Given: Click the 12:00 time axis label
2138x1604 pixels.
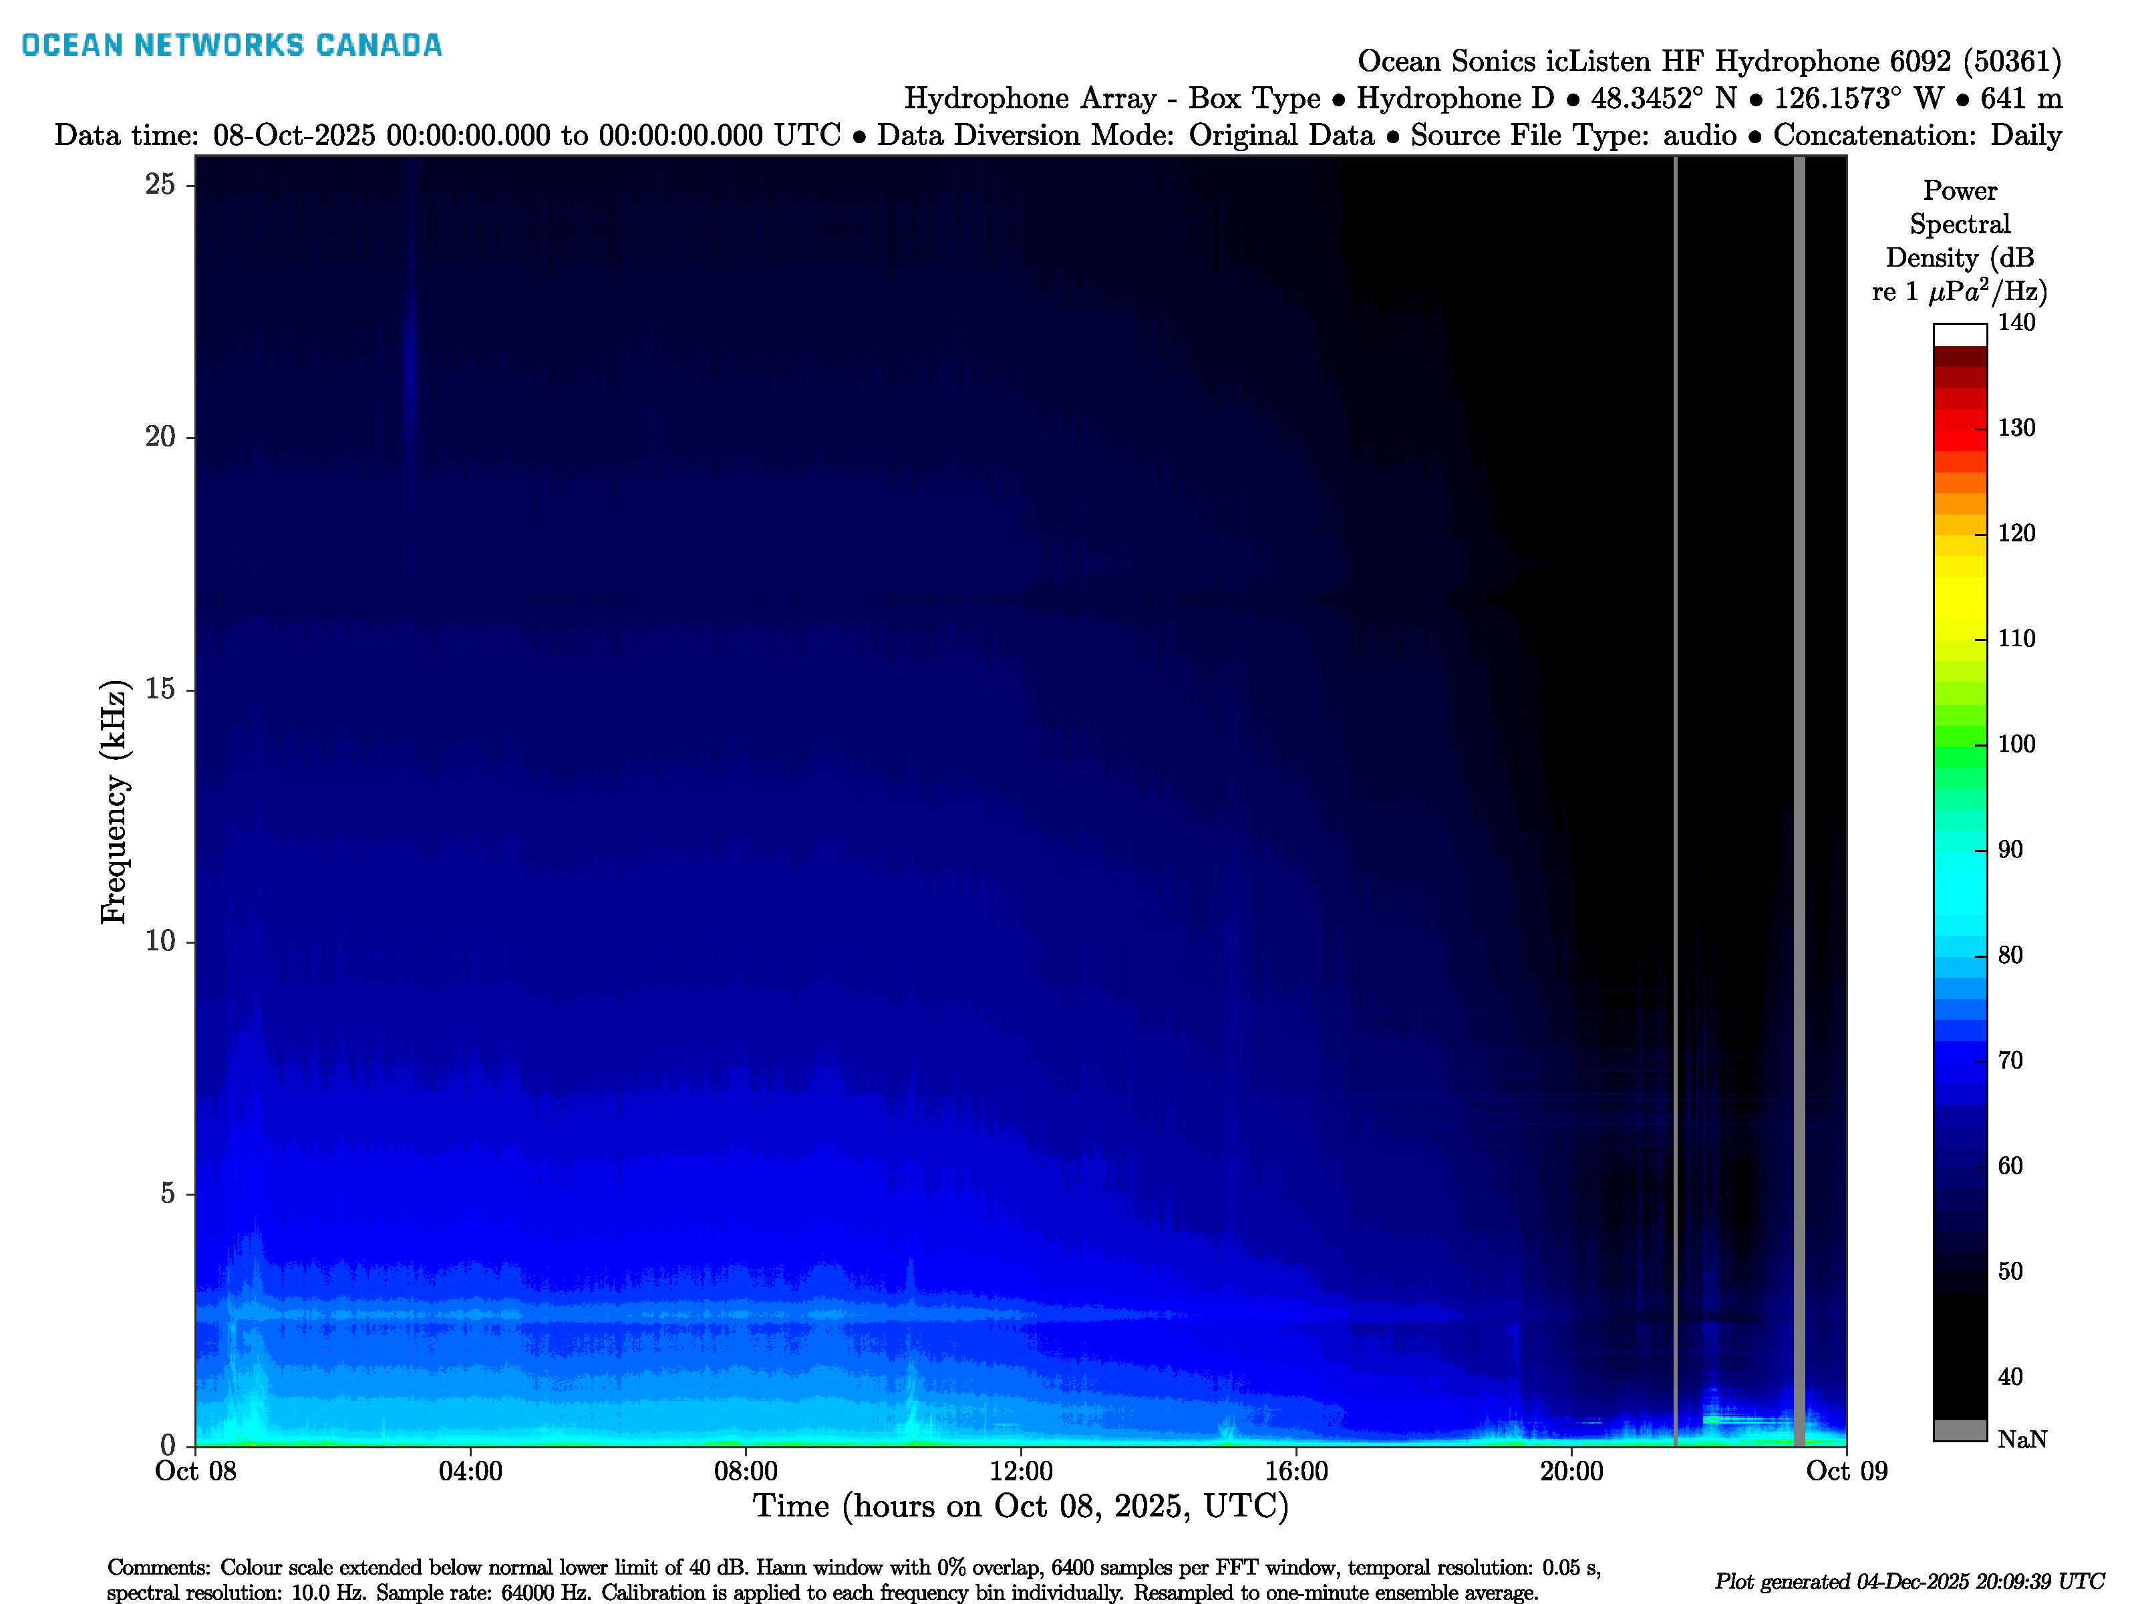Looking at the screenshot, I should pyautogui.click(x=1021, y=1472).
